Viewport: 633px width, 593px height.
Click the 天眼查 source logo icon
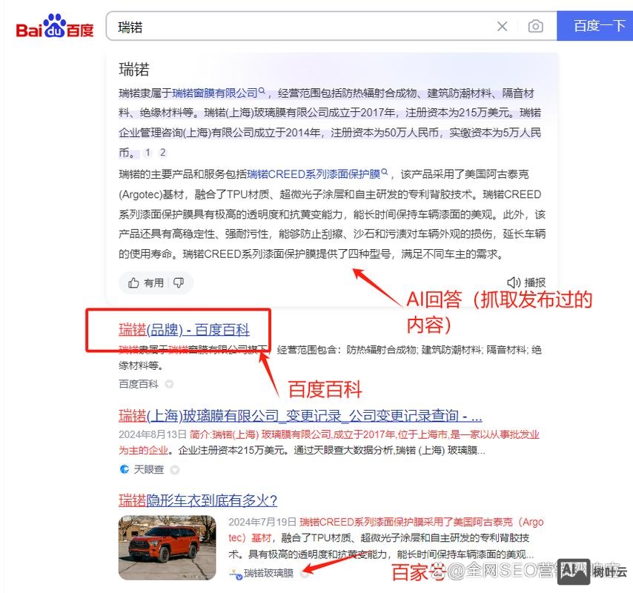pyautogui.click(x=125, y=468)
